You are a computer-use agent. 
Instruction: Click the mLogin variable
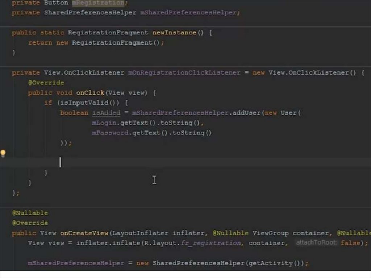[104, 123]
